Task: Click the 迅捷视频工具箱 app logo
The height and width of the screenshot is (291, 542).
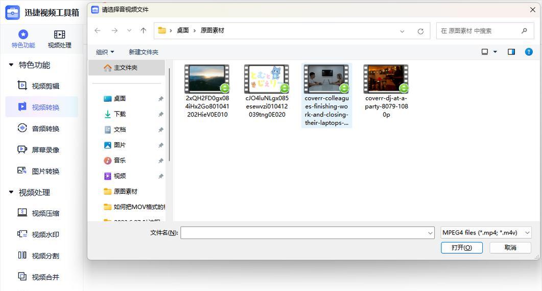Action: pos(12,13)
